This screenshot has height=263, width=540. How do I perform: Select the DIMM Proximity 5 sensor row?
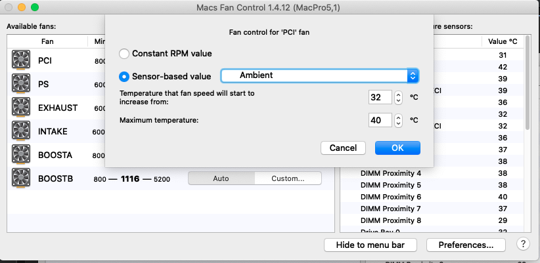click(x=432, y=185)
